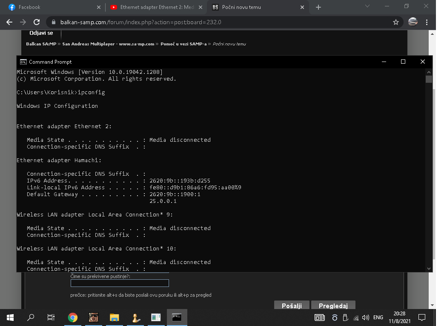447x326 pixels.
Task: Click the page scrollbar down arrow
Action: [432, 305]
